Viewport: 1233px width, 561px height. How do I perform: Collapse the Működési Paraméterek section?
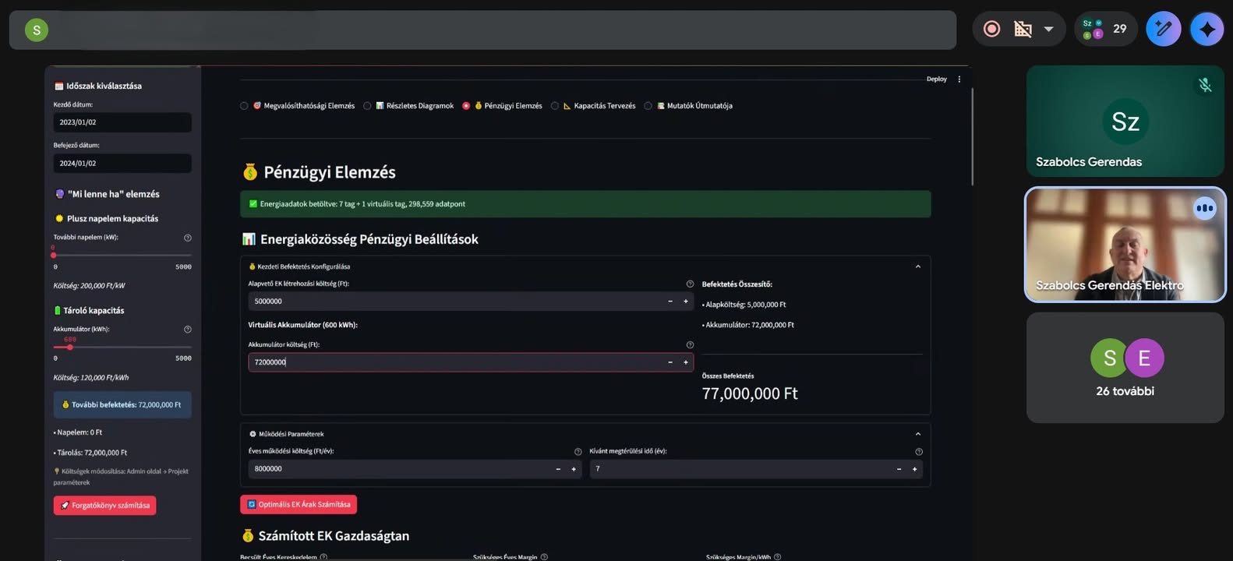coord(917,434)
